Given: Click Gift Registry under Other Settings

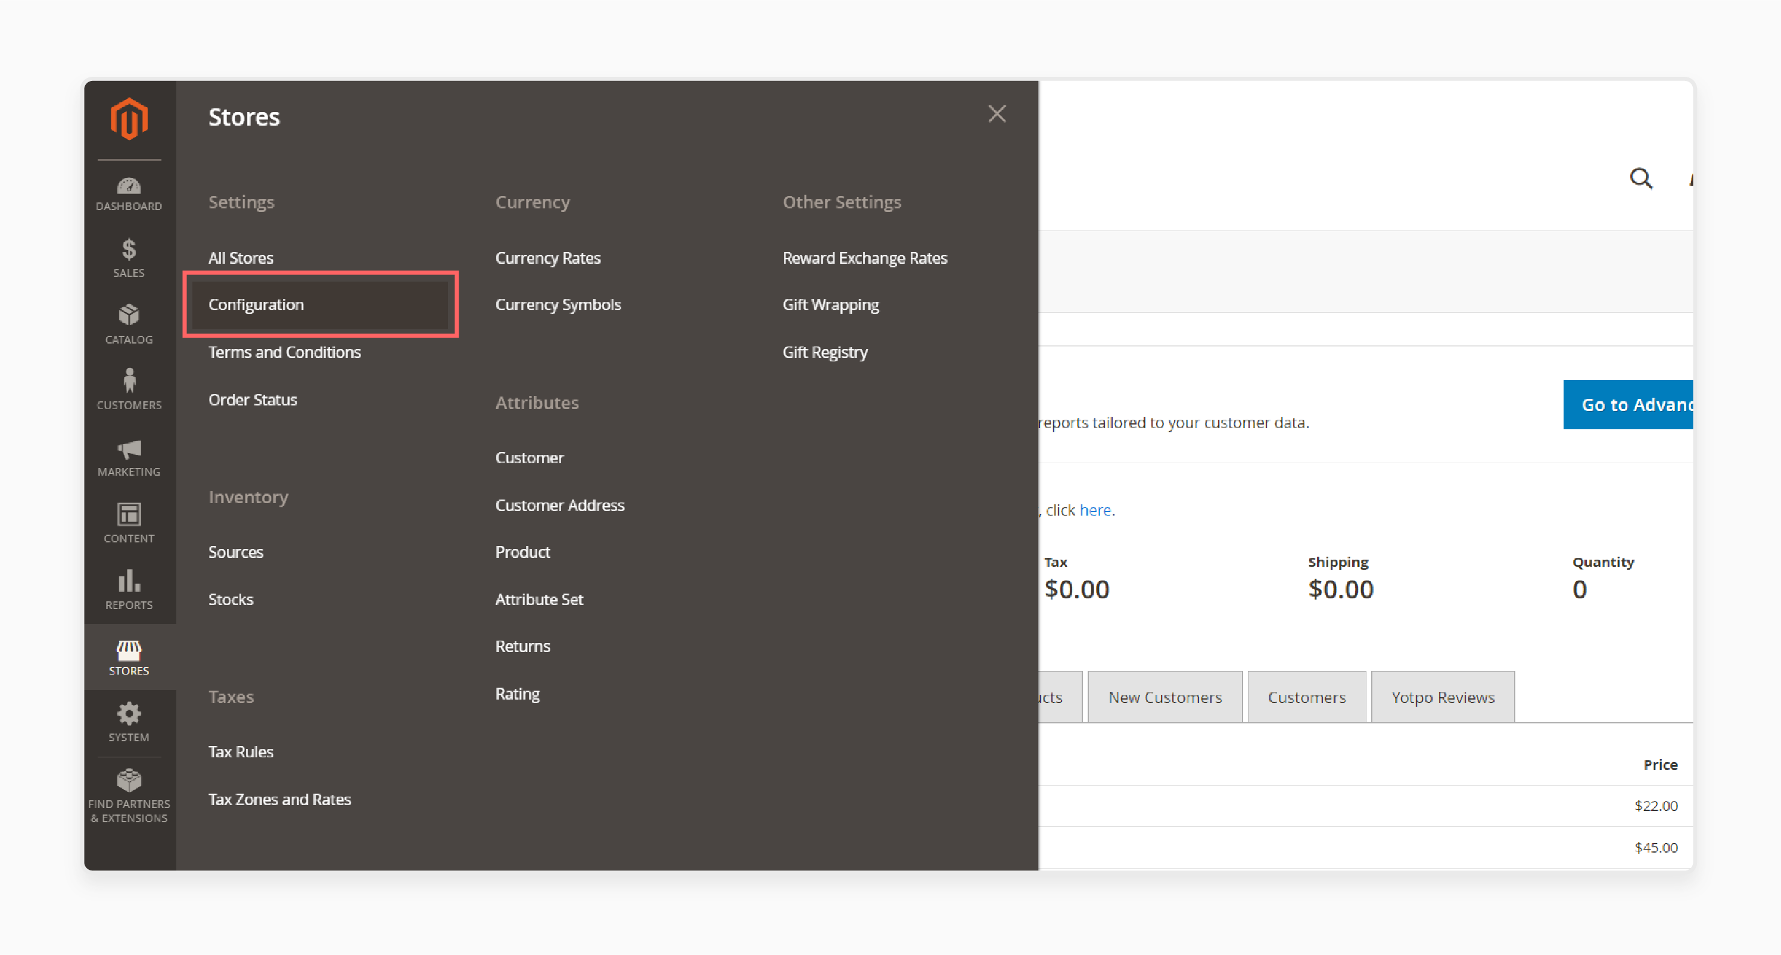Looking at the screenshot, I should point(823,352).
